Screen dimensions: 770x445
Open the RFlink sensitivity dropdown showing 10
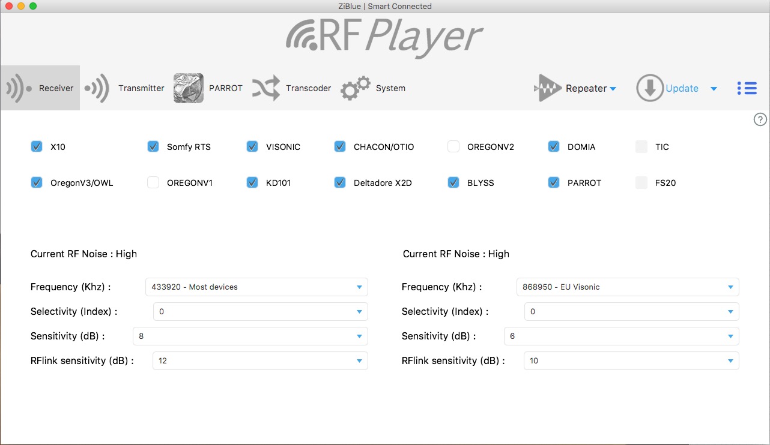point(632,360)
